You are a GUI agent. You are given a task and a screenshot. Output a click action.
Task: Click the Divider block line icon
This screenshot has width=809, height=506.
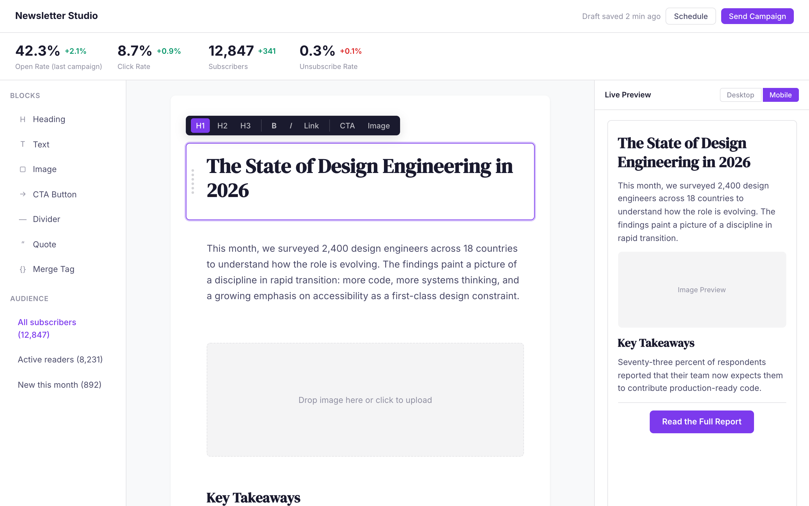click(x=23, y=219)
